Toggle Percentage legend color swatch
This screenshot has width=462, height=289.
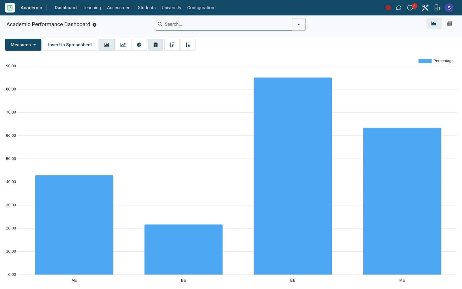(x=425, y=61)
